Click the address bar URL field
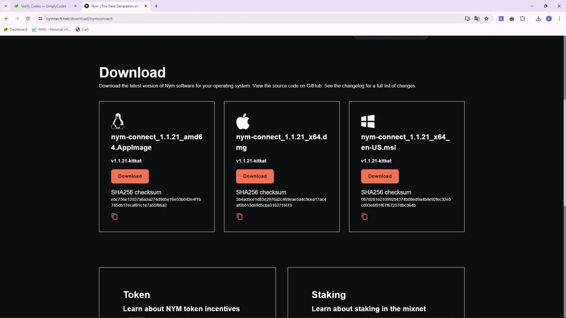Screen dimensions: 566x318 [249, 18]
